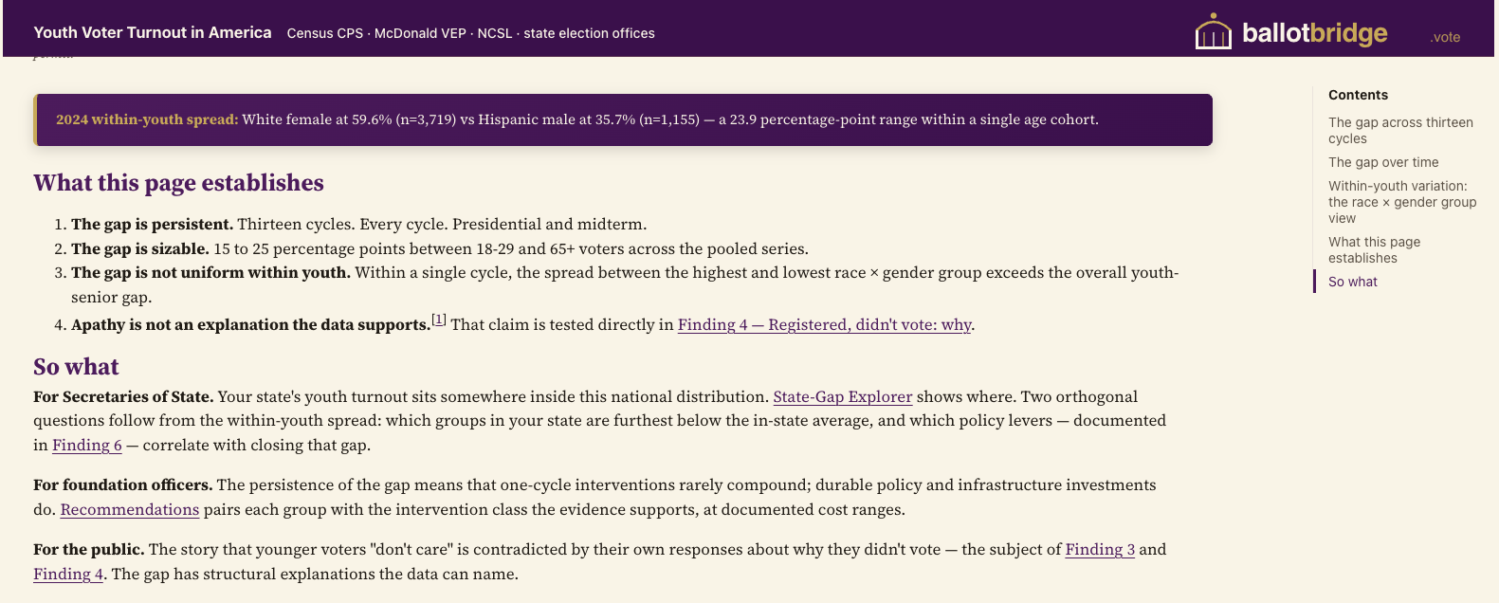Go to 'The gap over time' section
The image size is (1499, 603).
pos(1383,162)
